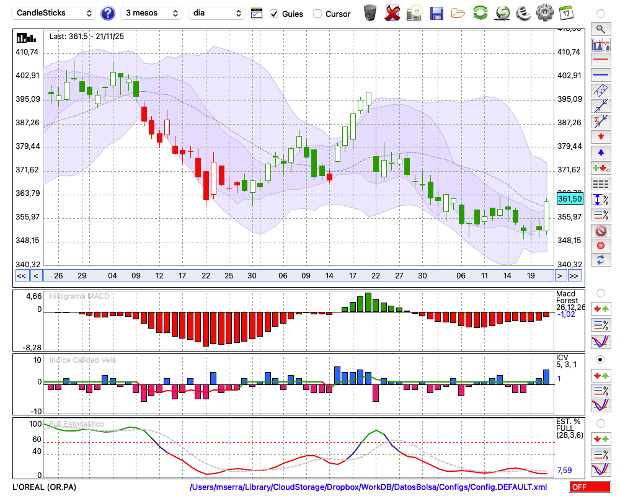
Task: Select the ICV panel radio button
Action: (600, 360)
